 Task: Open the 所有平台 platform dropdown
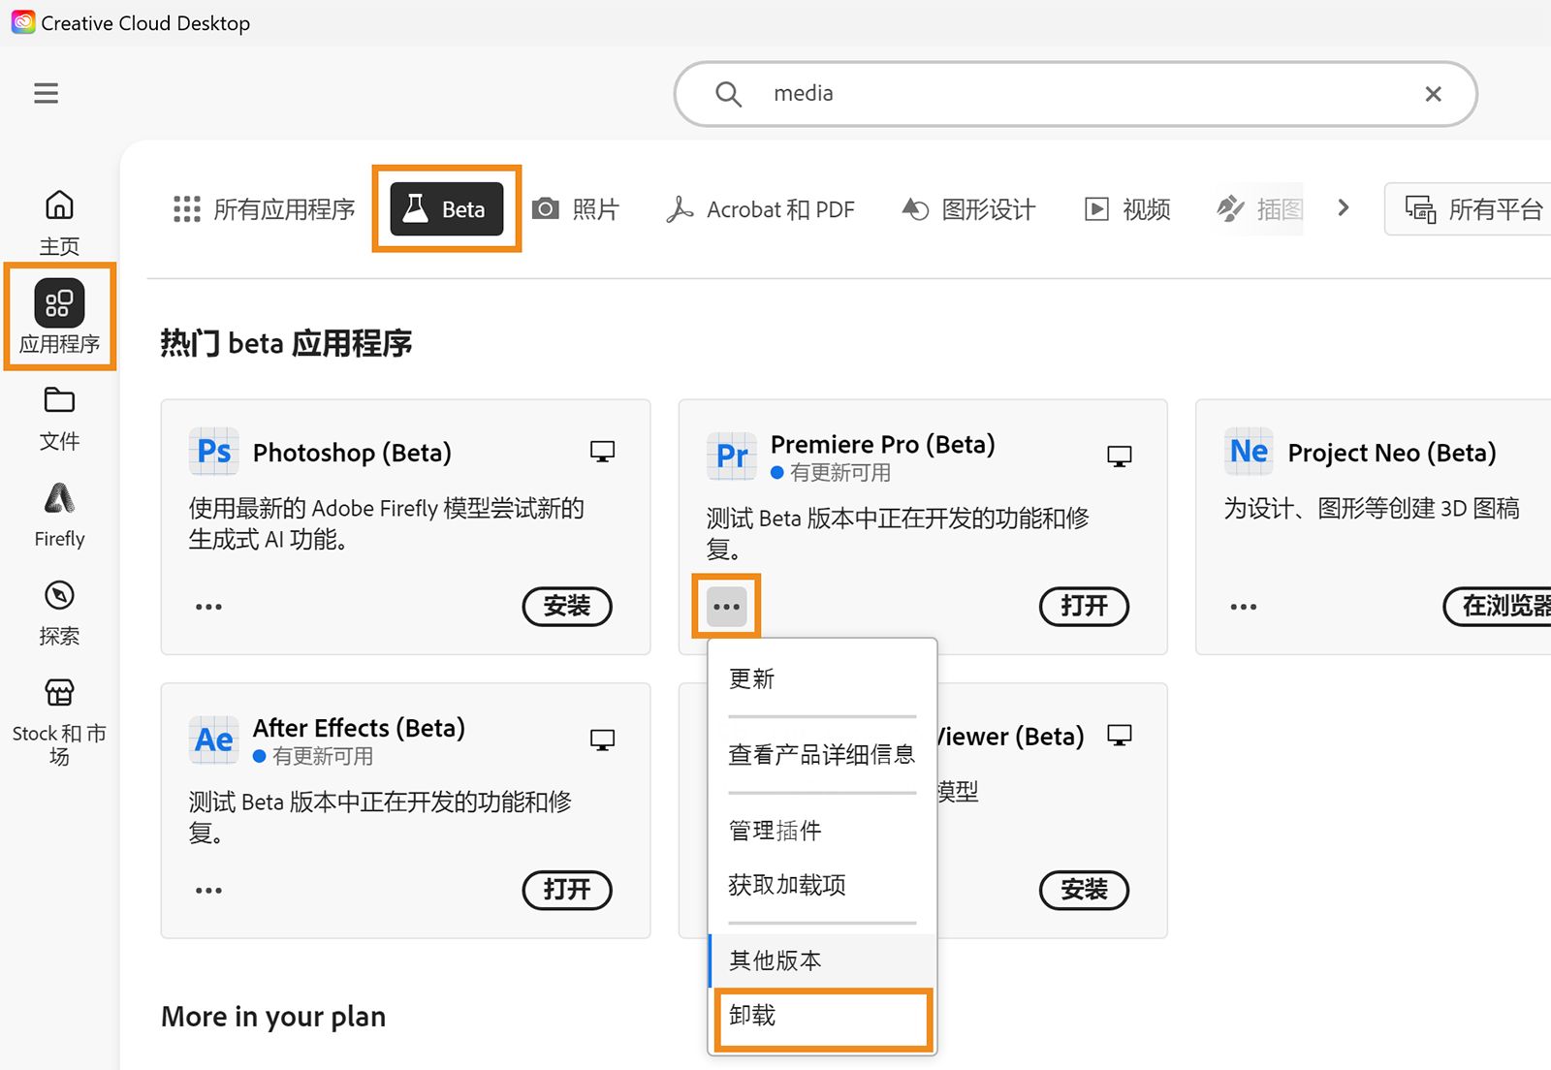pos(1468,209)
